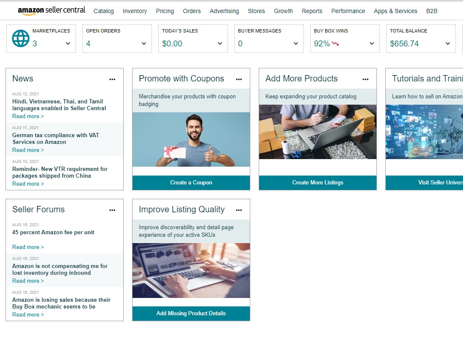Screen dimensions: 463x341
Task: Read more about VTR requirement reminder
Action: [28, 184]
